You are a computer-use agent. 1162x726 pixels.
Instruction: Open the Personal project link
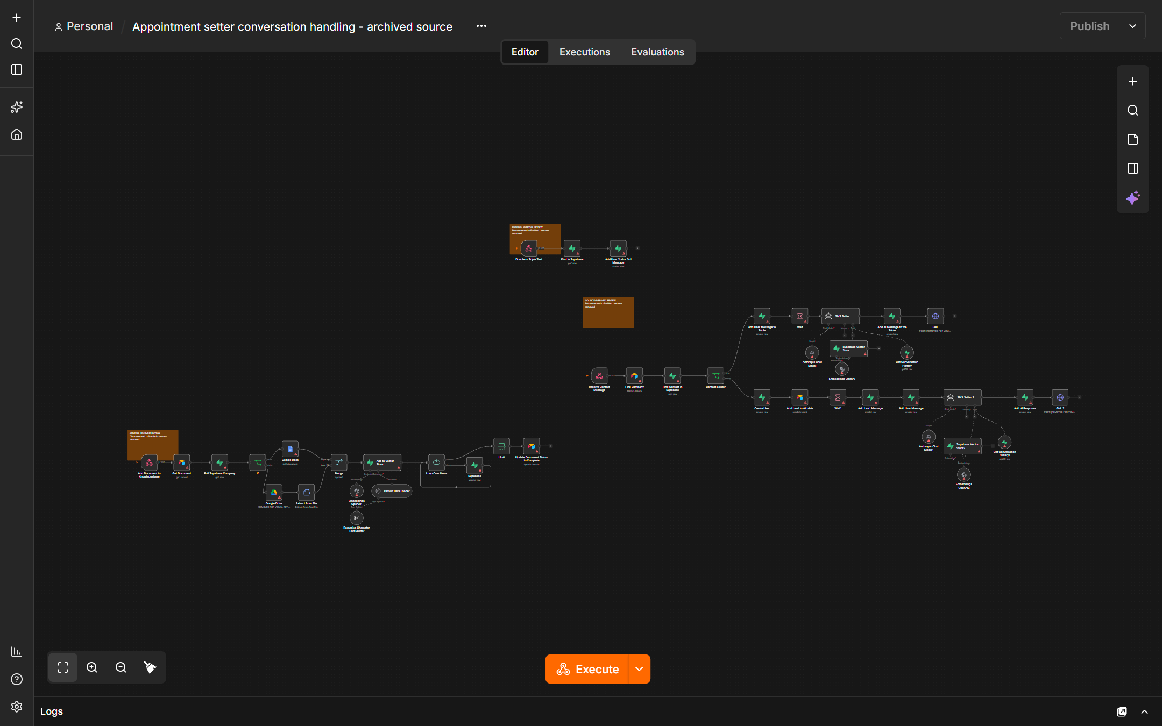pyautogui.click(x=84, y=26)
